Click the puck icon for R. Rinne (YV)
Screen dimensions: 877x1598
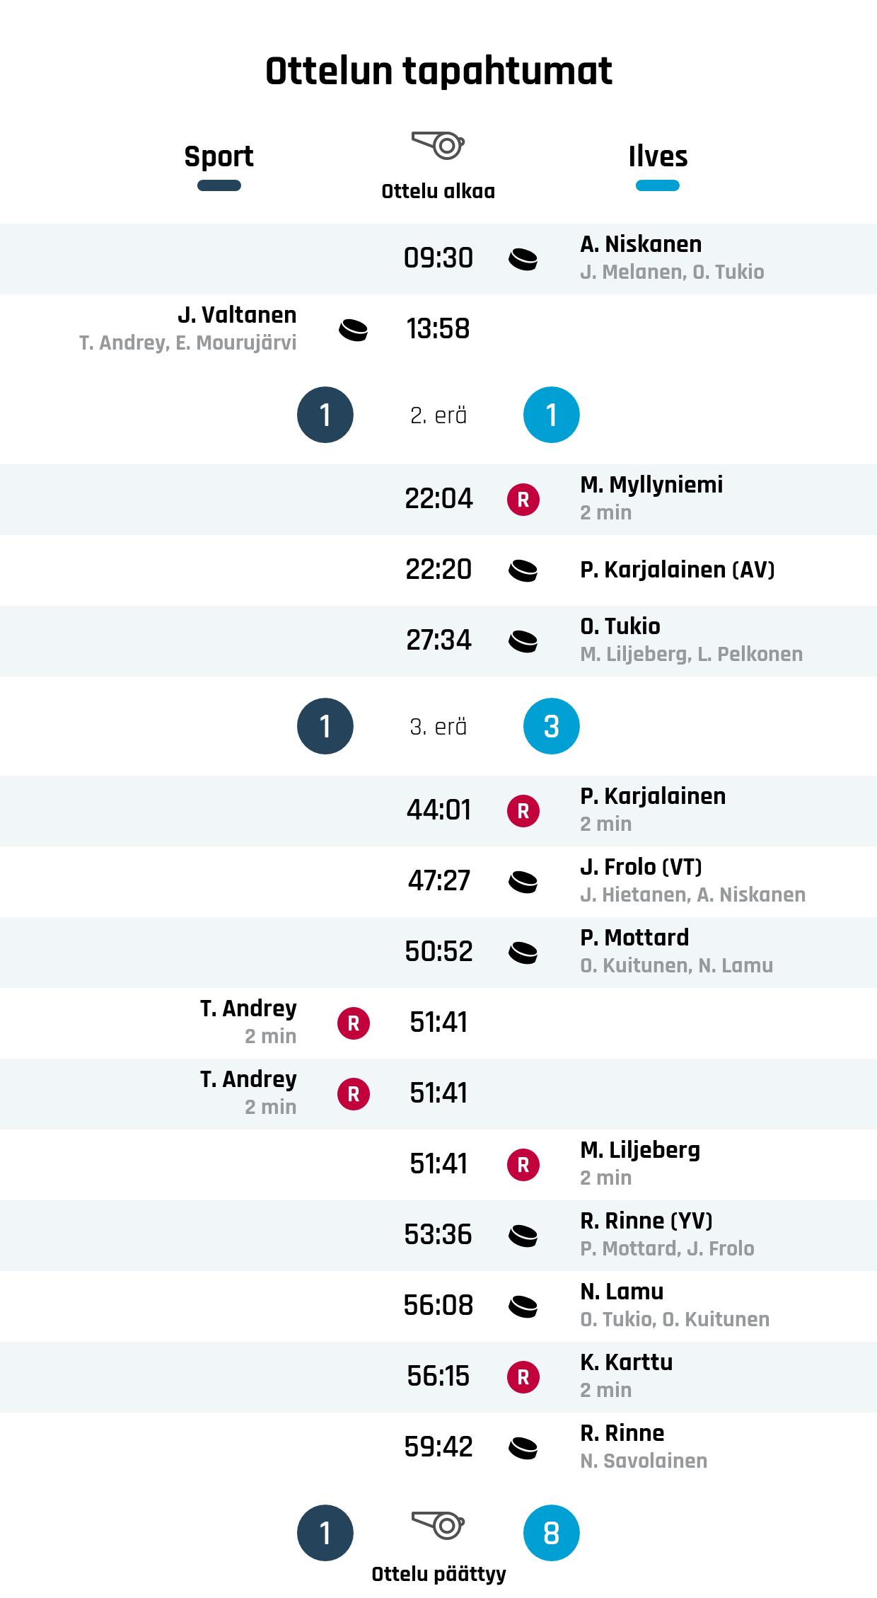pyautogui.click(x=523, y=1236)
